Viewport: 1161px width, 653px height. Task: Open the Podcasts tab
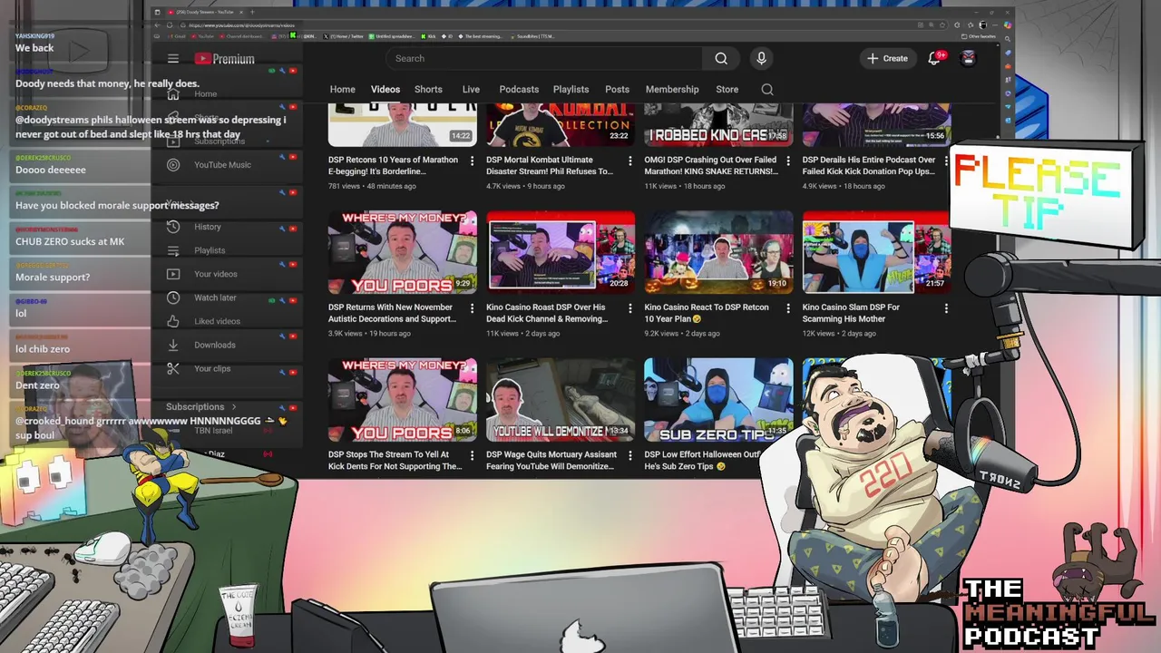pos(519,90)
